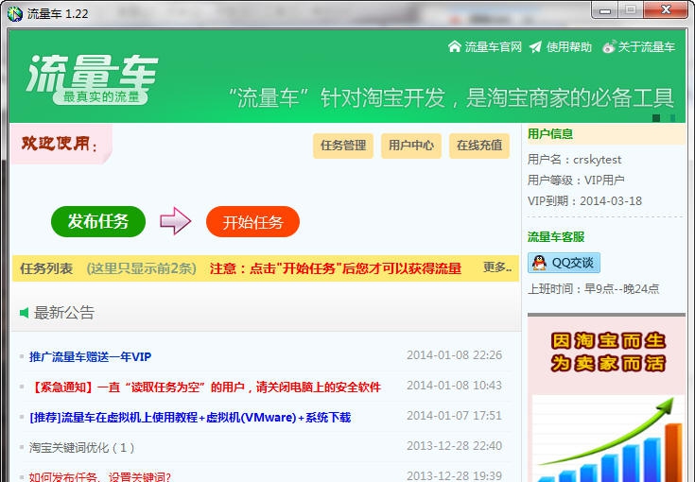Click the 上班时间：早9点--晚24点 text

tap(593, 289)
